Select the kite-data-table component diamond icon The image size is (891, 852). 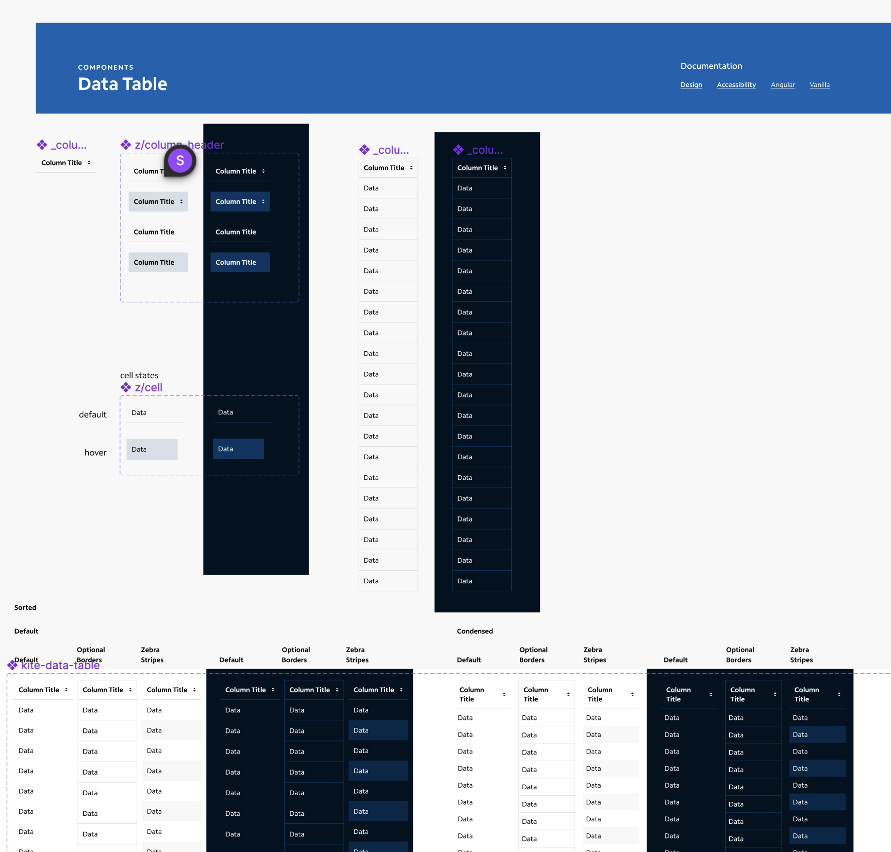(x=12, y=665)
